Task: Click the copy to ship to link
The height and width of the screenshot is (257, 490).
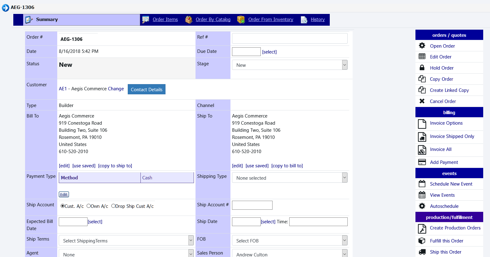Action: tap(115, 166)
